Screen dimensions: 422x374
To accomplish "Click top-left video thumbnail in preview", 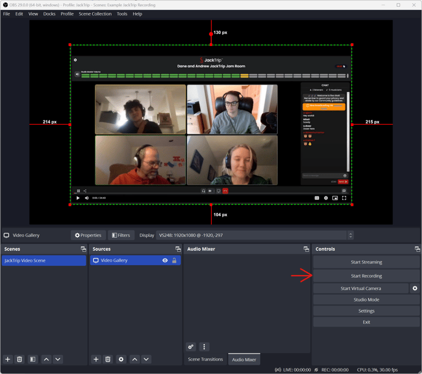I will pos(140,109).
